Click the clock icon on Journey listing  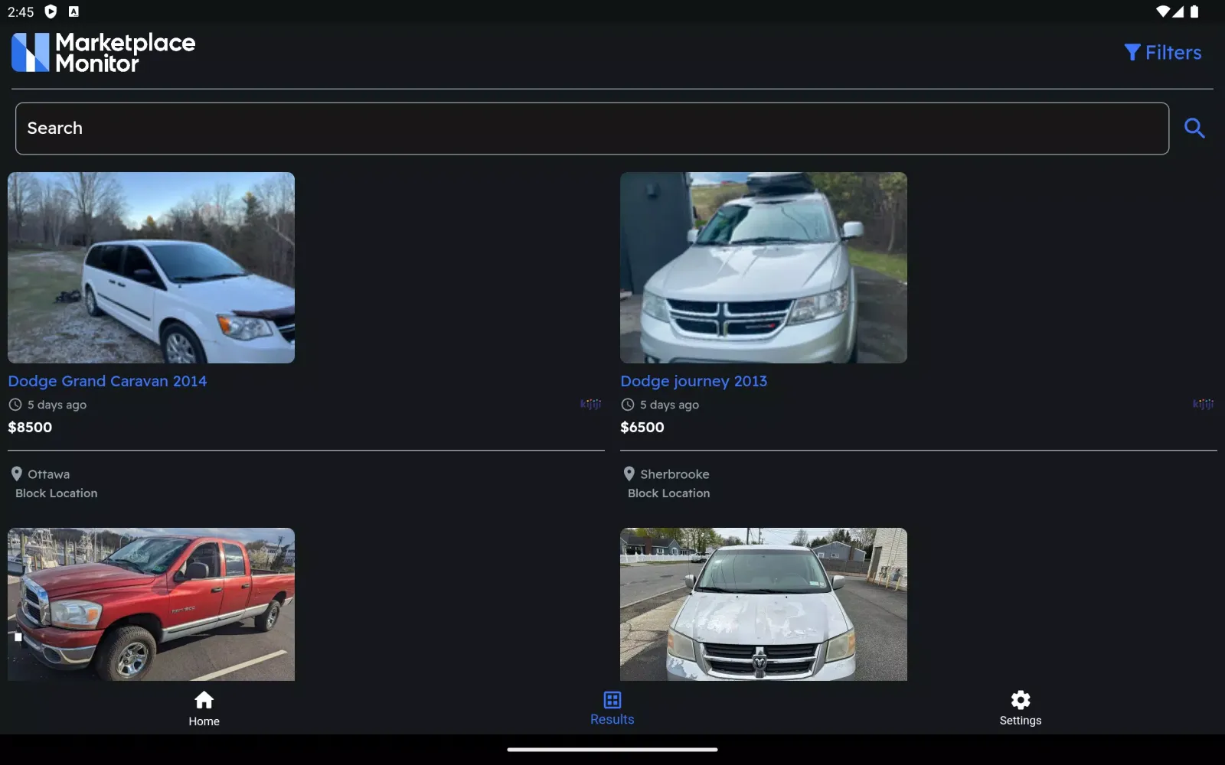pyautogui.click(x=628, y=405)
